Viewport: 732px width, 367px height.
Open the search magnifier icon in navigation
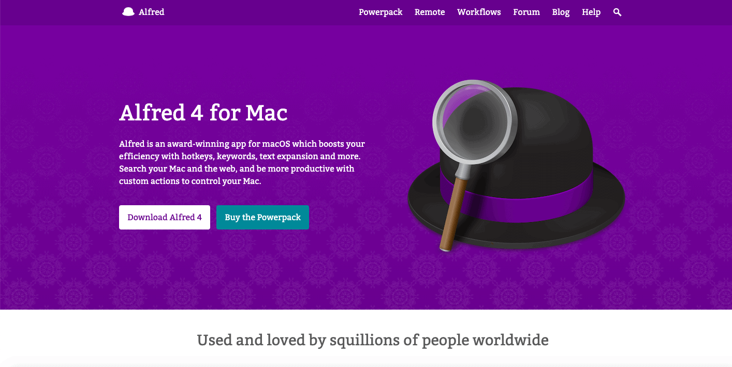(x=617, y=12)
